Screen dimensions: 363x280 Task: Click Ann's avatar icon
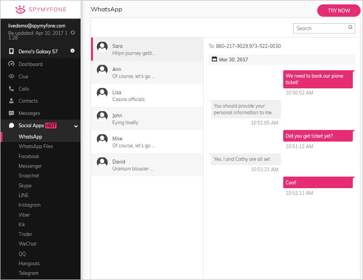[102, 70]
